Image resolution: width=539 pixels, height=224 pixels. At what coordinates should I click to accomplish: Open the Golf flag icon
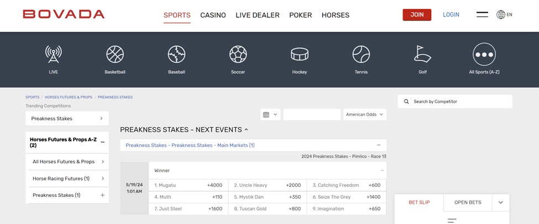422,54
